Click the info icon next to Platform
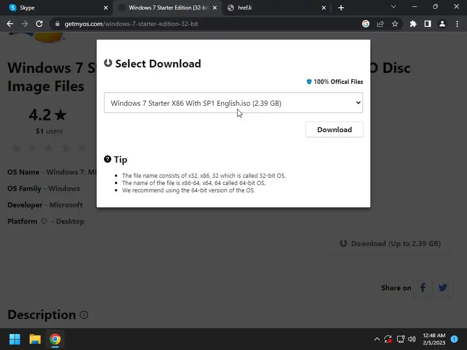 (44, 221)
